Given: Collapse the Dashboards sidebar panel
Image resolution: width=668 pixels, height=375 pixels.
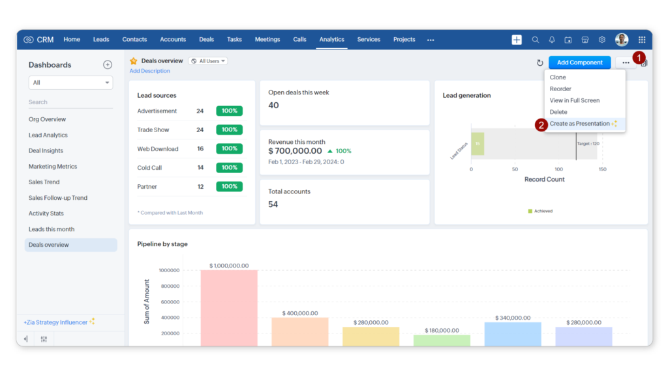Looking at the screenshot, I should click(x=26, y=339).
